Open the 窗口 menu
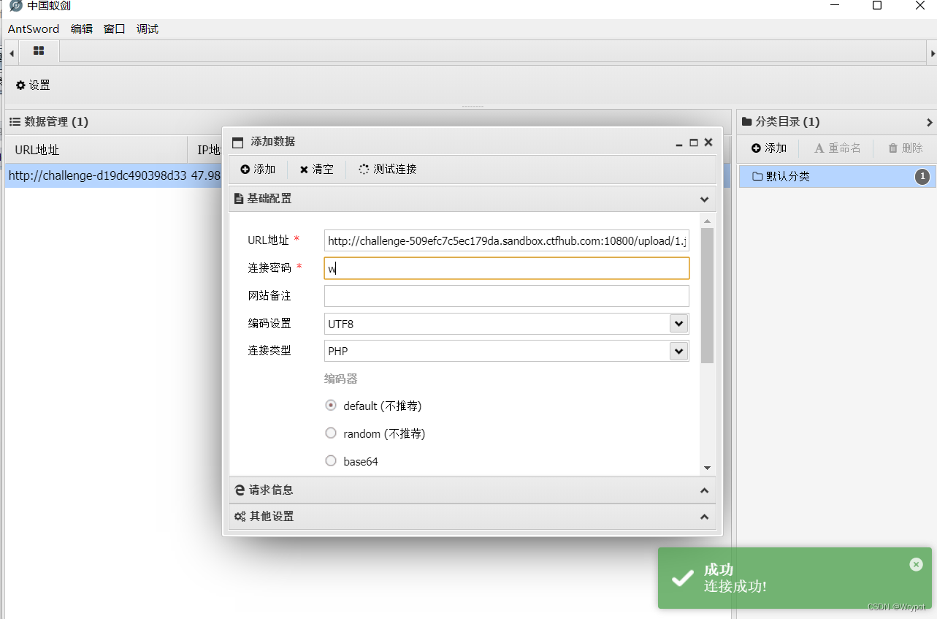The width and height of the screenshot is (937, 619). click(x=115, y=29)
